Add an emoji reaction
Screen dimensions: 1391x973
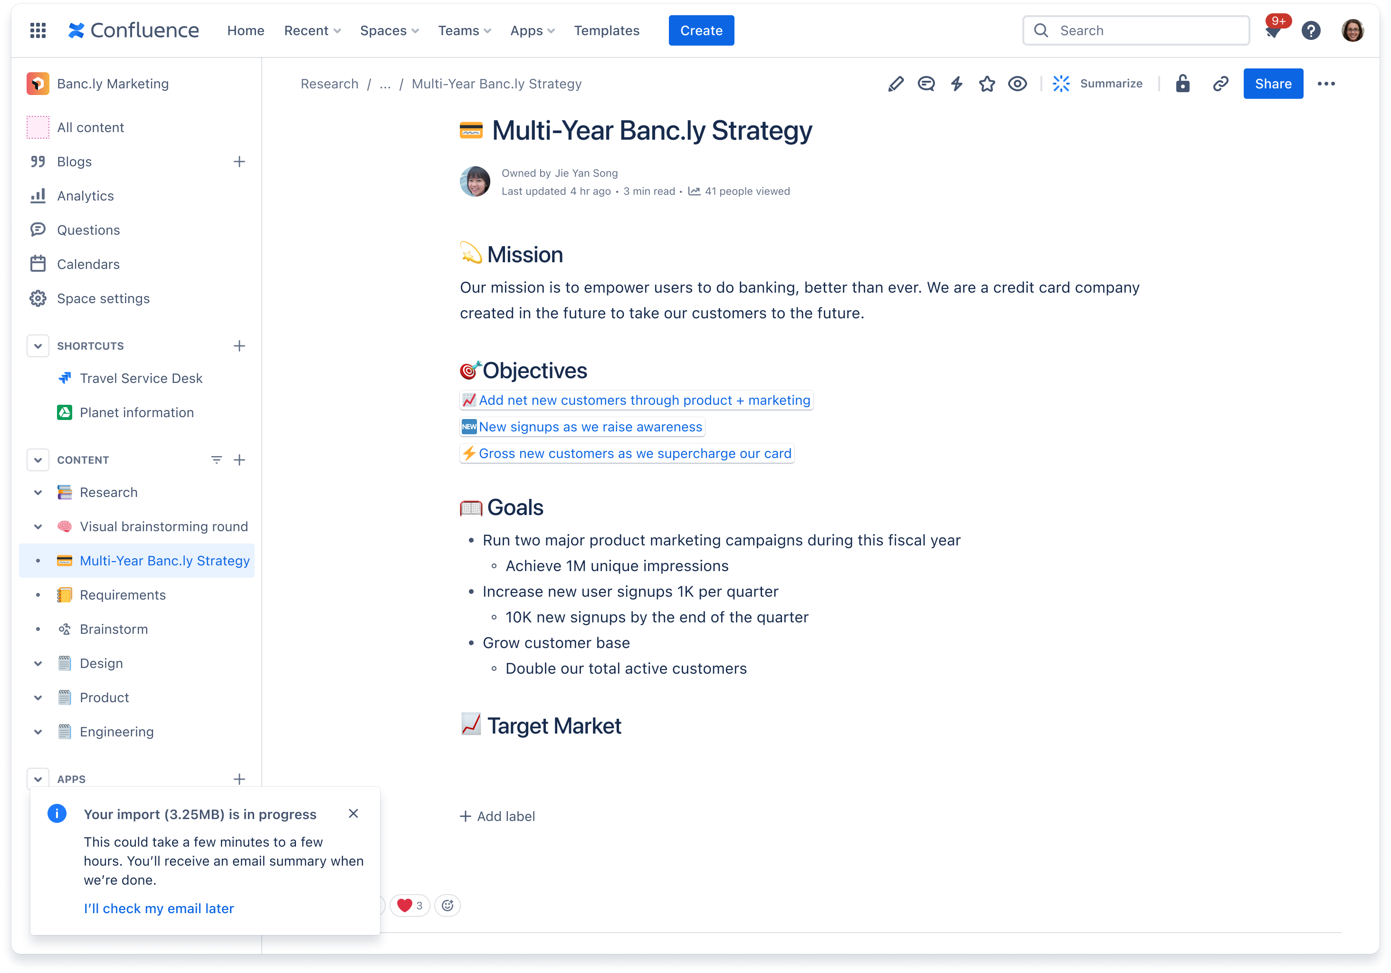point(448,906)
